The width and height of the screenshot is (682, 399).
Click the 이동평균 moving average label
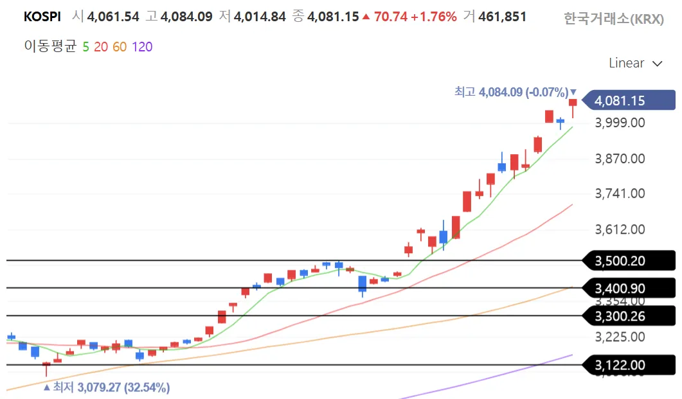click(x=49, y=47)
